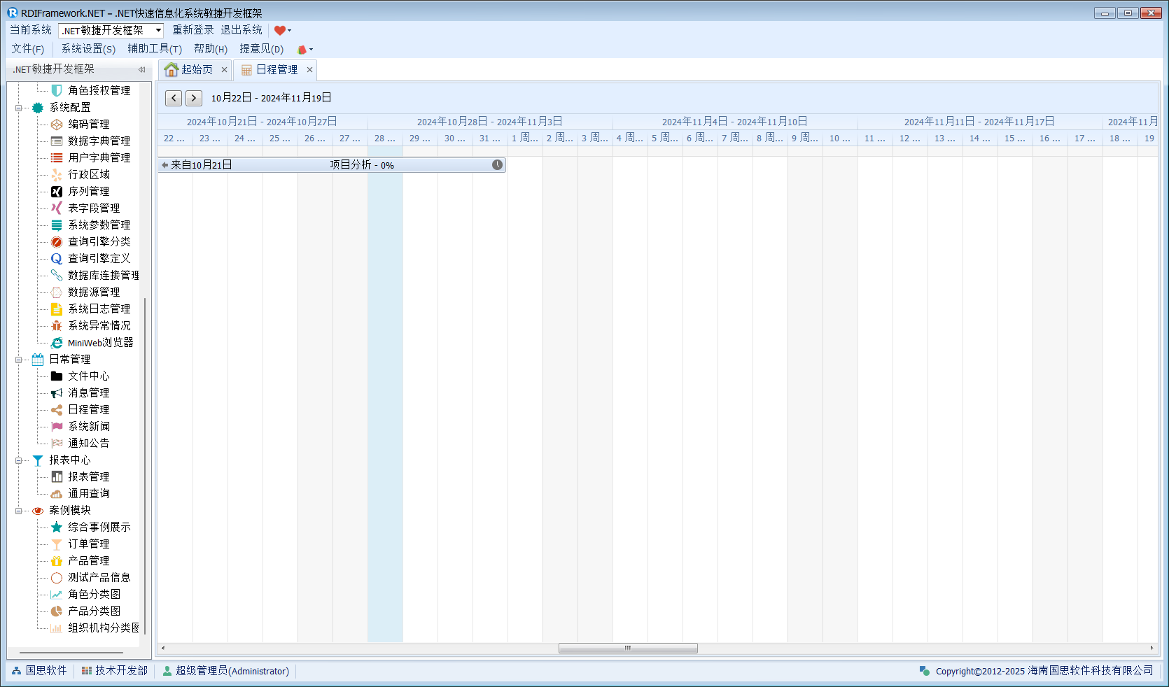The width and height of the screenshot is (1169, 687).
Task: Click the 消息管理 megaphone icon
Action: click(x=57, y=393)
